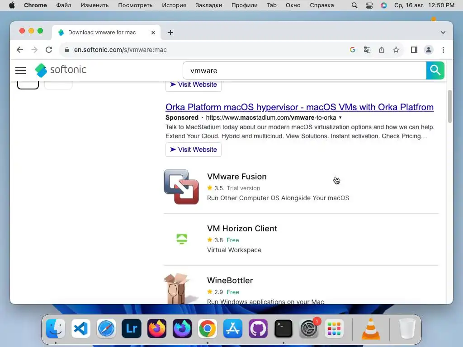
Task: Open Firefox Developer Edition in Dock
Action: (x=182, y=328)
